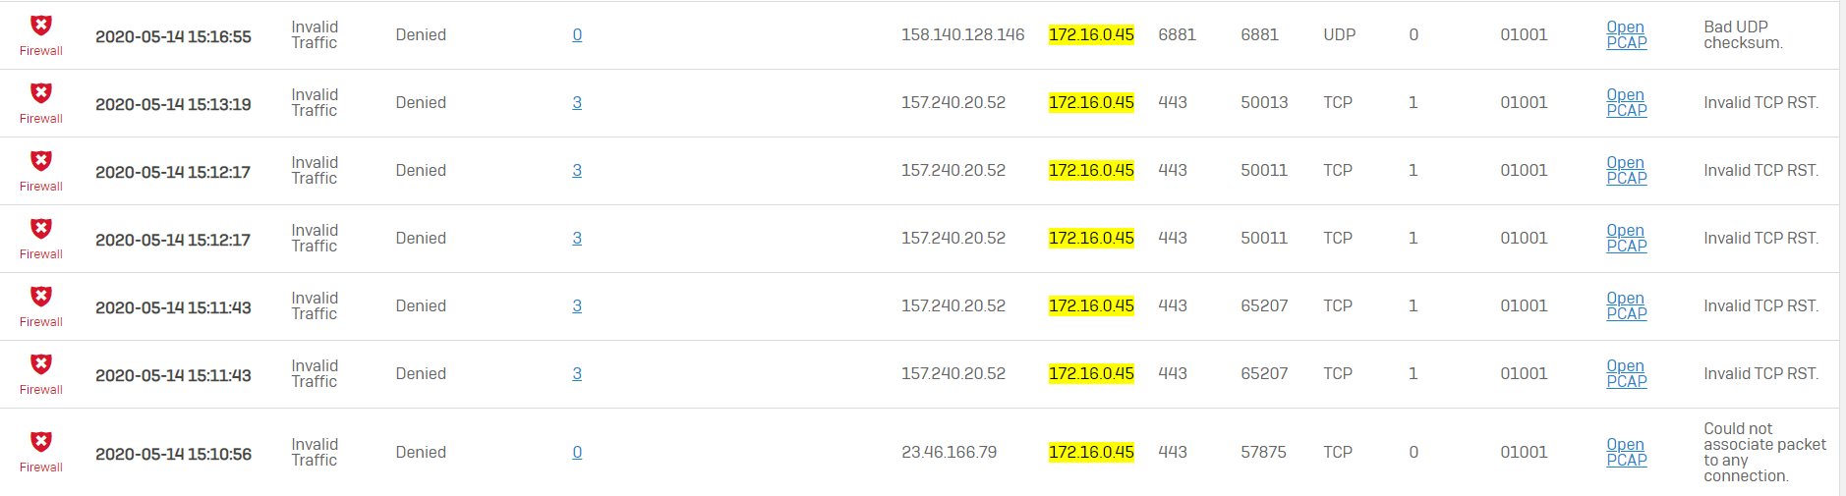The image size is (1846, 496).
Task: Select highlighted 172.16.0.45 in the 15:16:55 row
Action: pos(1091,34)
